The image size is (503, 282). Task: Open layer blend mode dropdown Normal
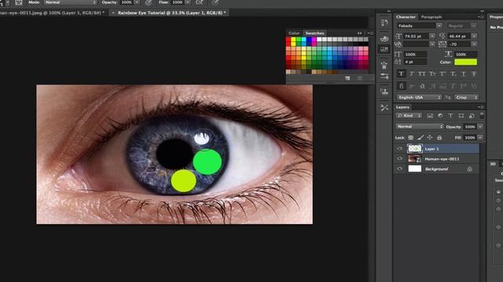(x=420, y=127)
